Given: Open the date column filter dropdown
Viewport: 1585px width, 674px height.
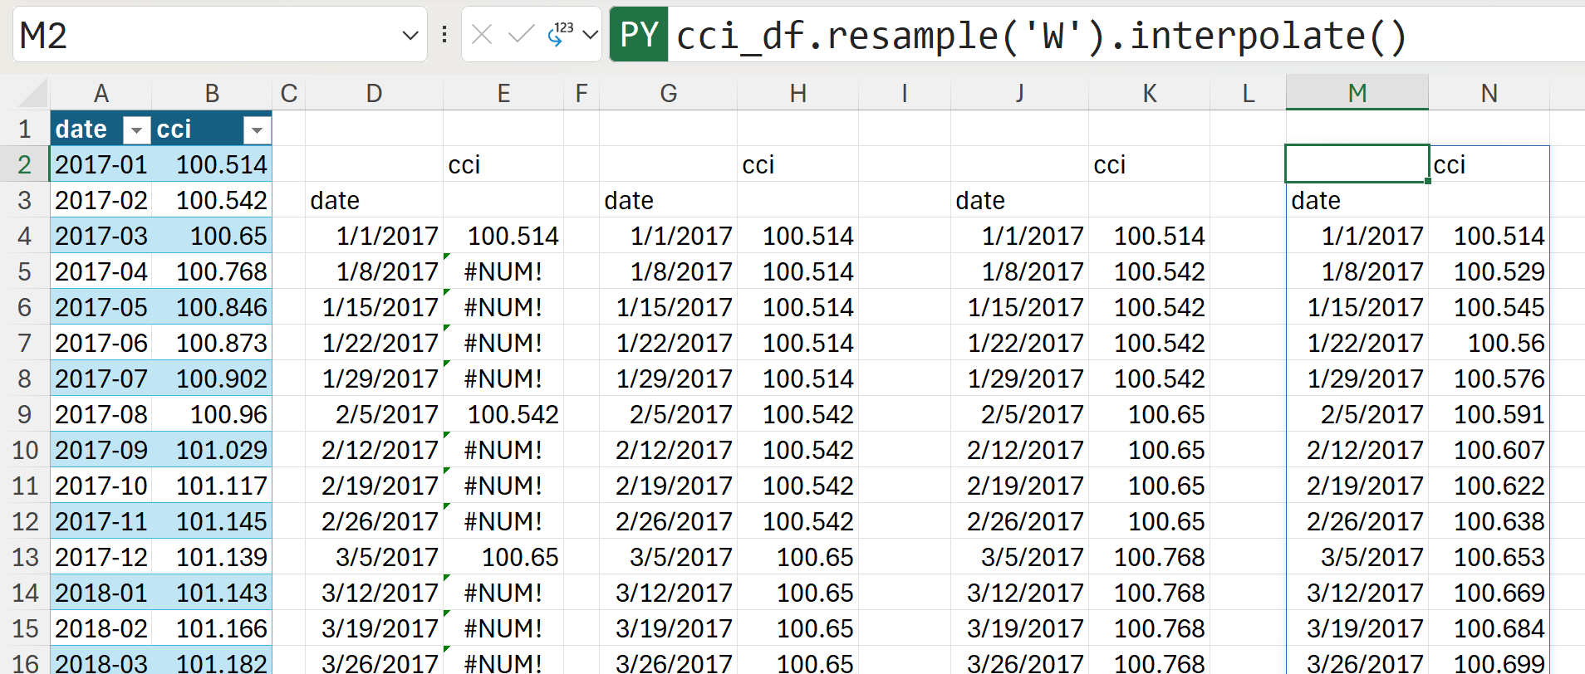Looking at the screenshot, I should click(135, 130).
